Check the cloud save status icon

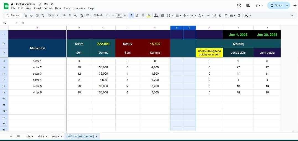tap(52, 4)
